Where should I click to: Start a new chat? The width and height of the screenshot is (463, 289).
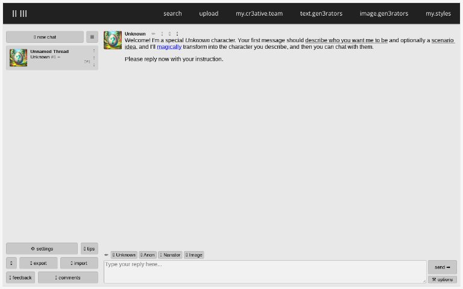coord(45,37)
